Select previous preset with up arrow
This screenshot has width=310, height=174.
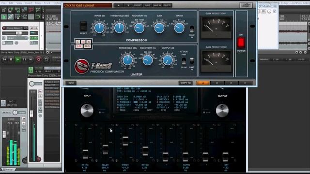click(x=118, y=5)
